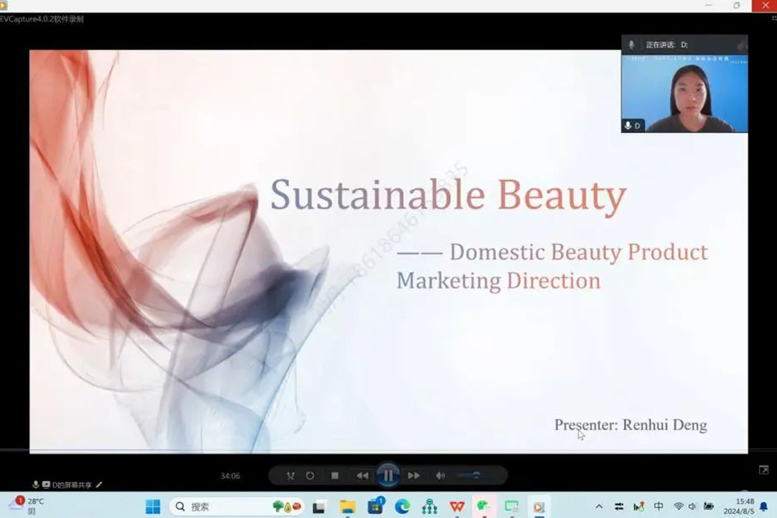Mute the player's speaker volume icon

440,476
